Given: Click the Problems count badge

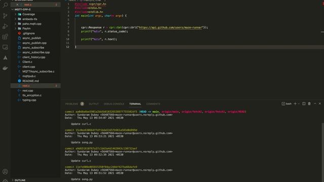Looking at the screenshot, I should 82,104.
